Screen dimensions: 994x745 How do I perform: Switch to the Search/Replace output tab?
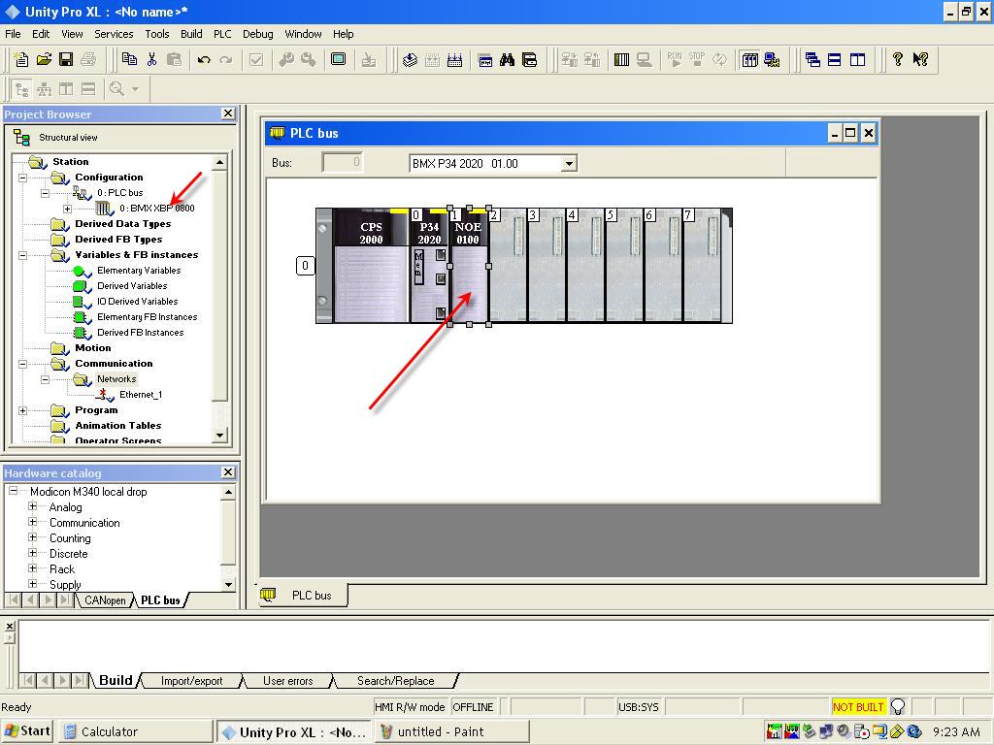[x=396, y=681]
